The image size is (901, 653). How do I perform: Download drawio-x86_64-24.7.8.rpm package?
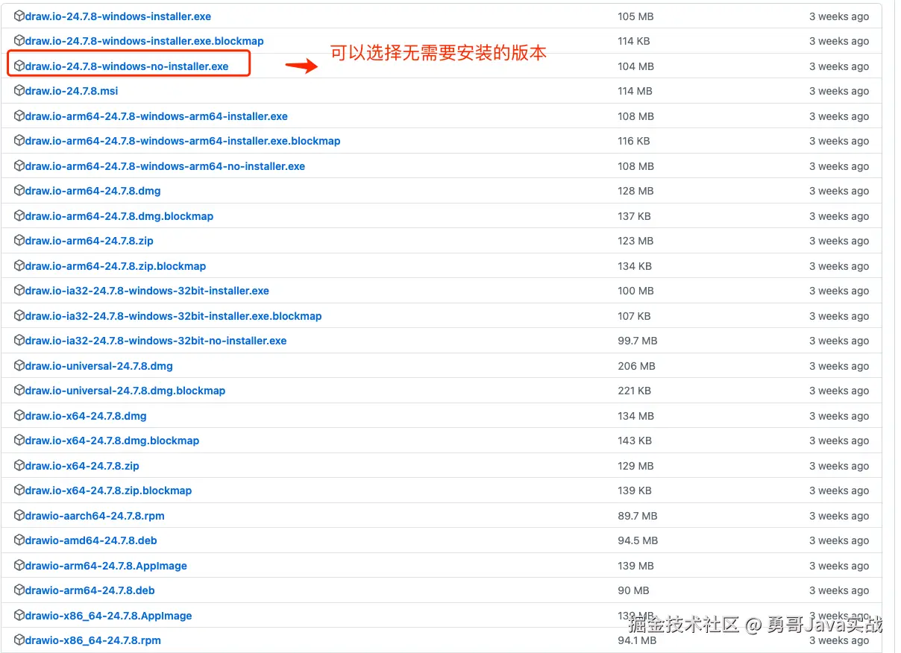[93, 640]
